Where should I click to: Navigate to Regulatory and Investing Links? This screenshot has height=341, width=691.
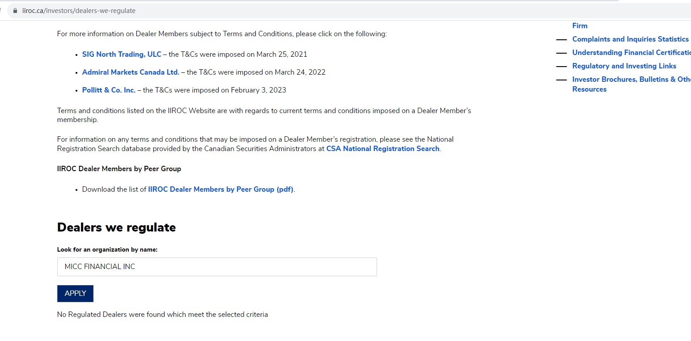coord(624,66)
